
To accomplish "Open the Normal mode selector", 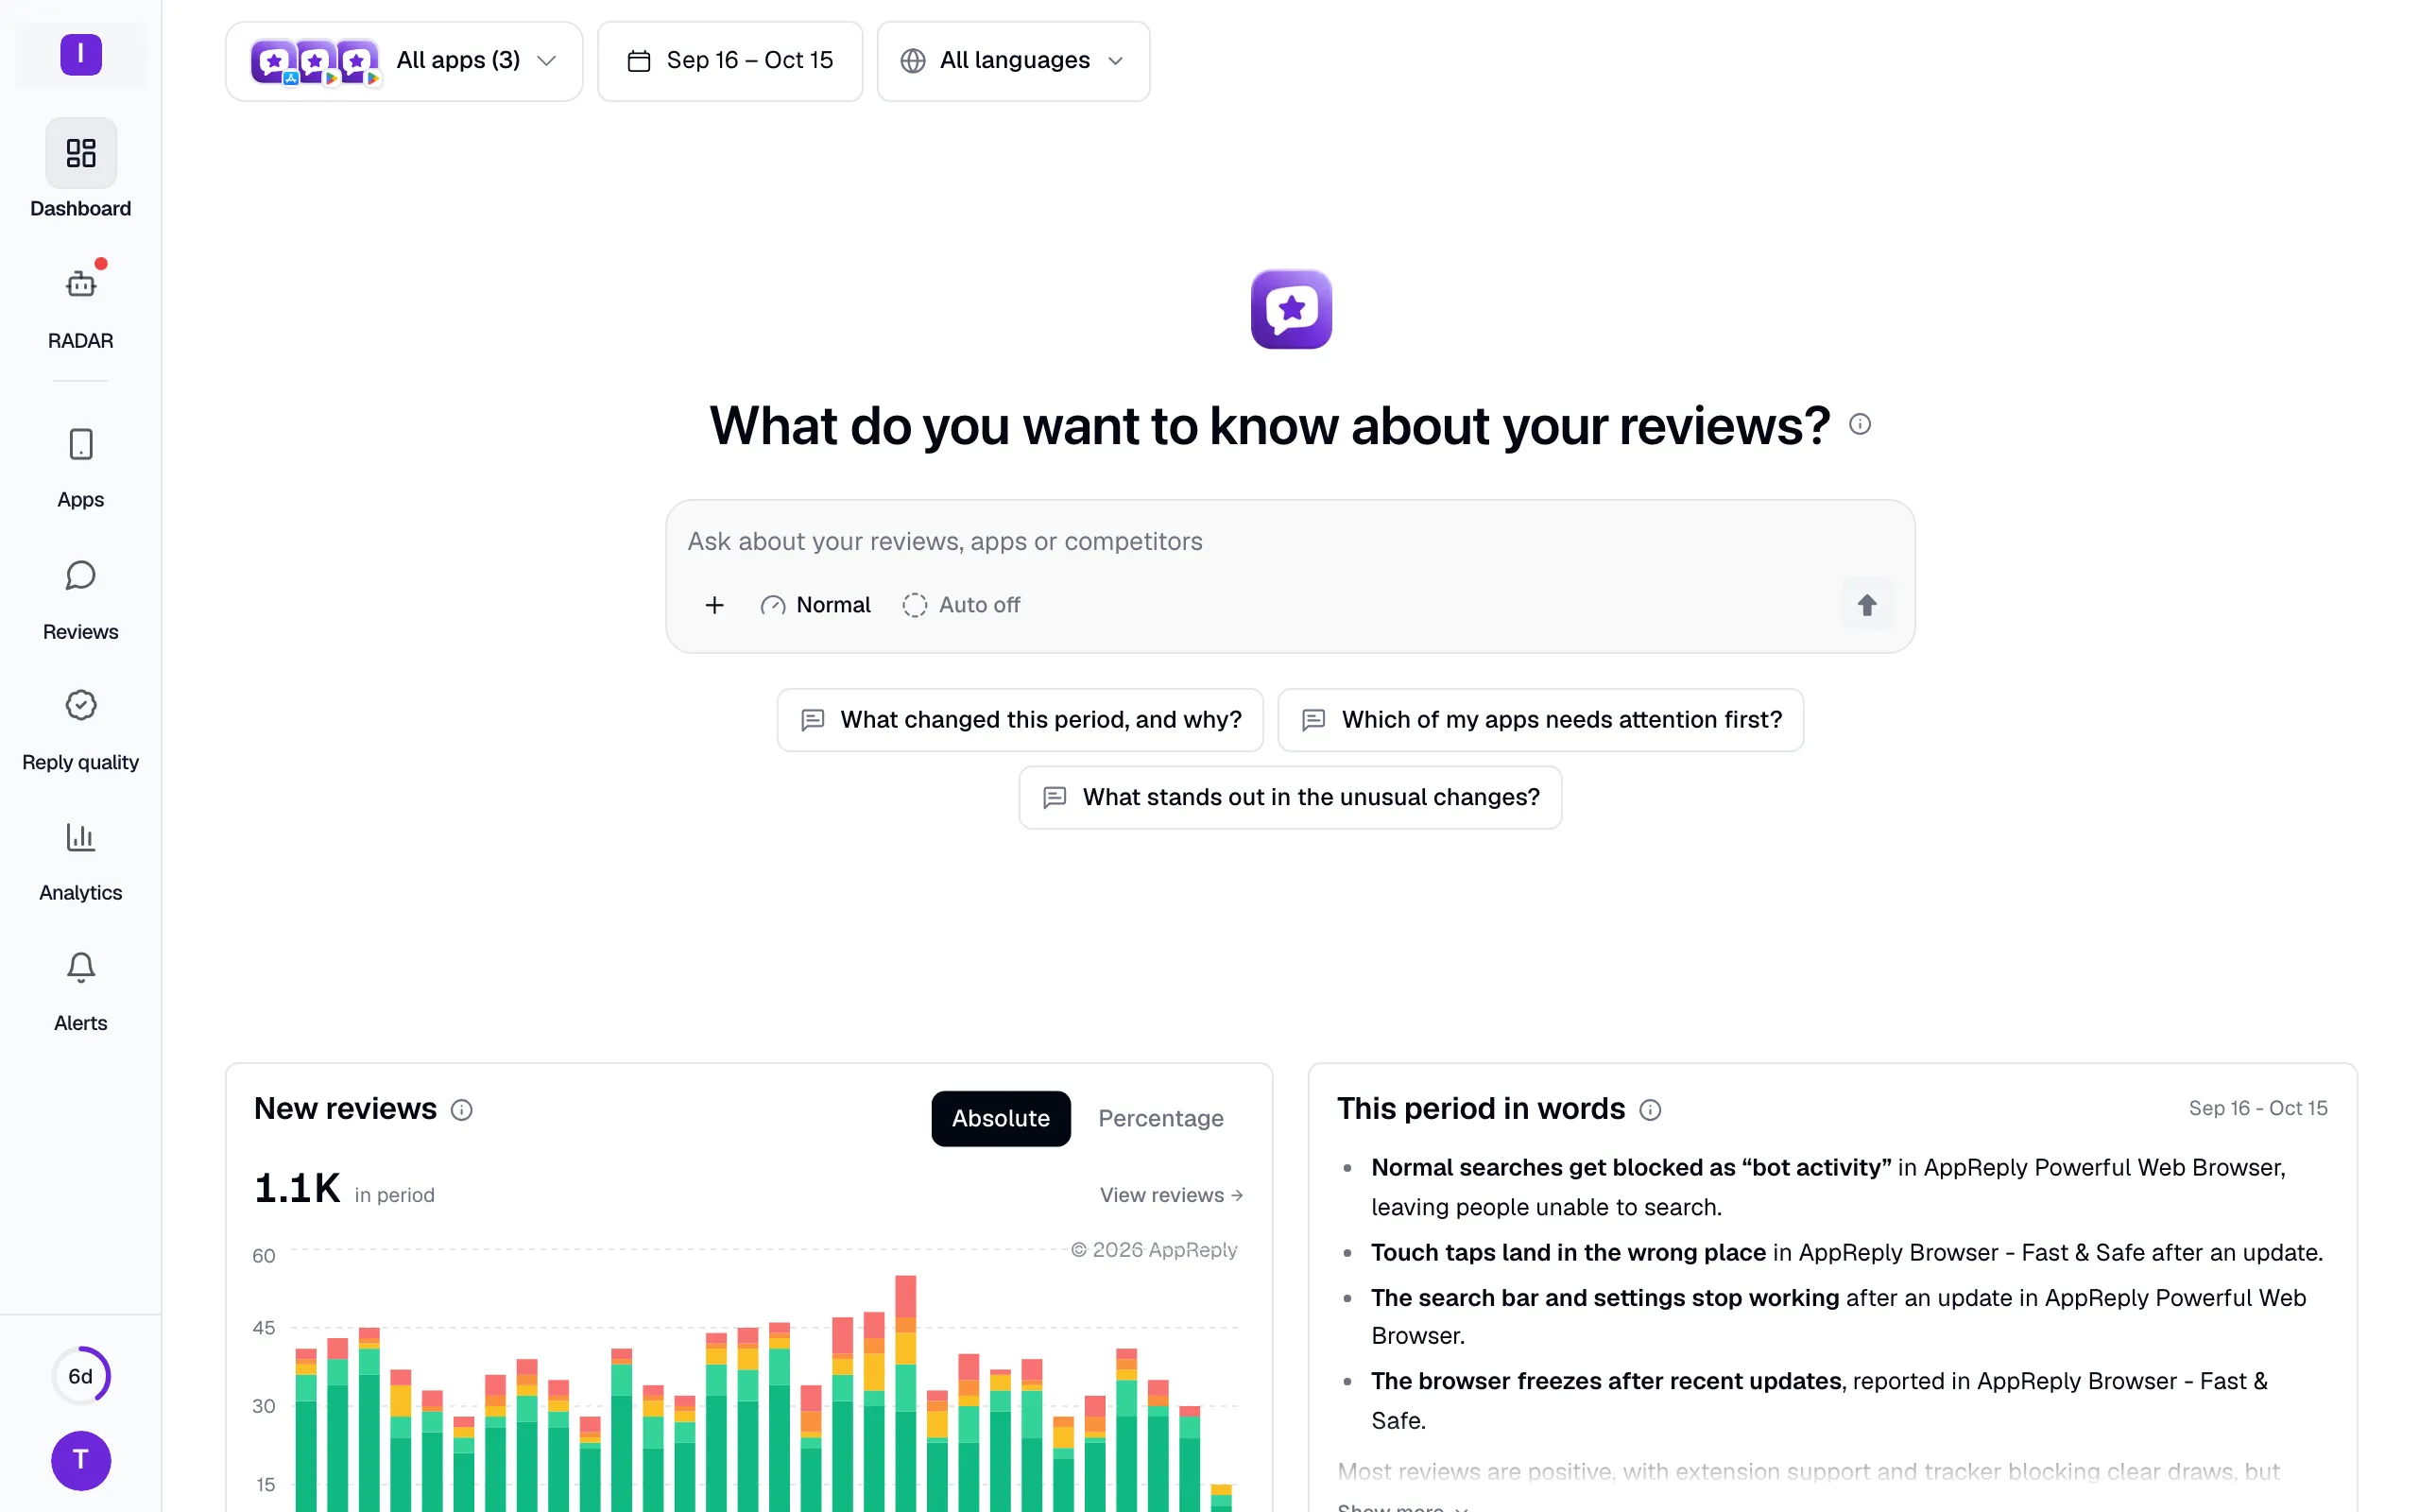I will 815,605.
